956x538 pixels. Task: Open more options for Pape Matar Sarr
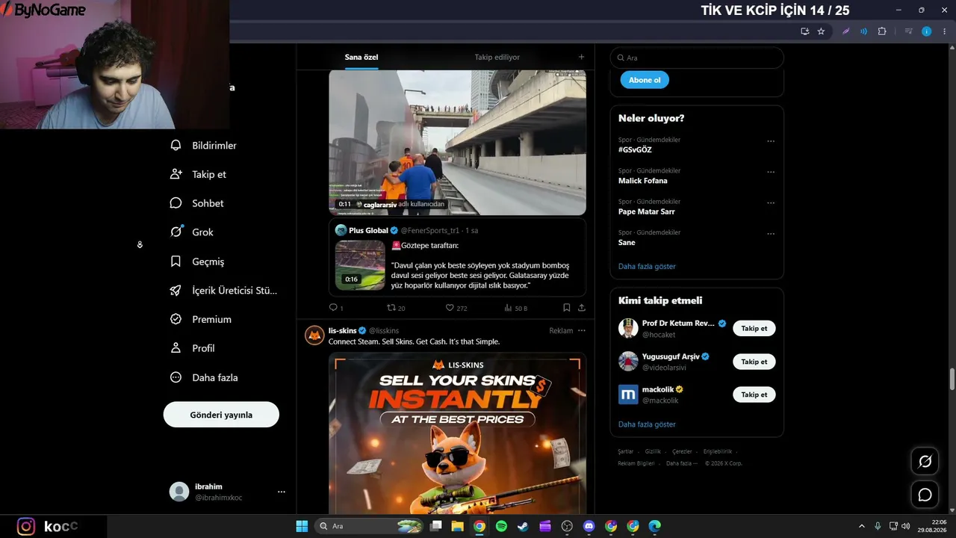(x=771, y=202)
